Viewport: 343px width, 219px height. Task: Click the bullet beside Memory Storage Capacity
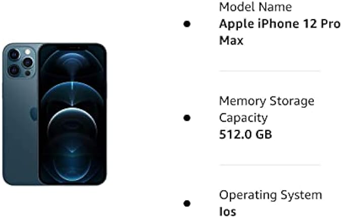[187, 118]
